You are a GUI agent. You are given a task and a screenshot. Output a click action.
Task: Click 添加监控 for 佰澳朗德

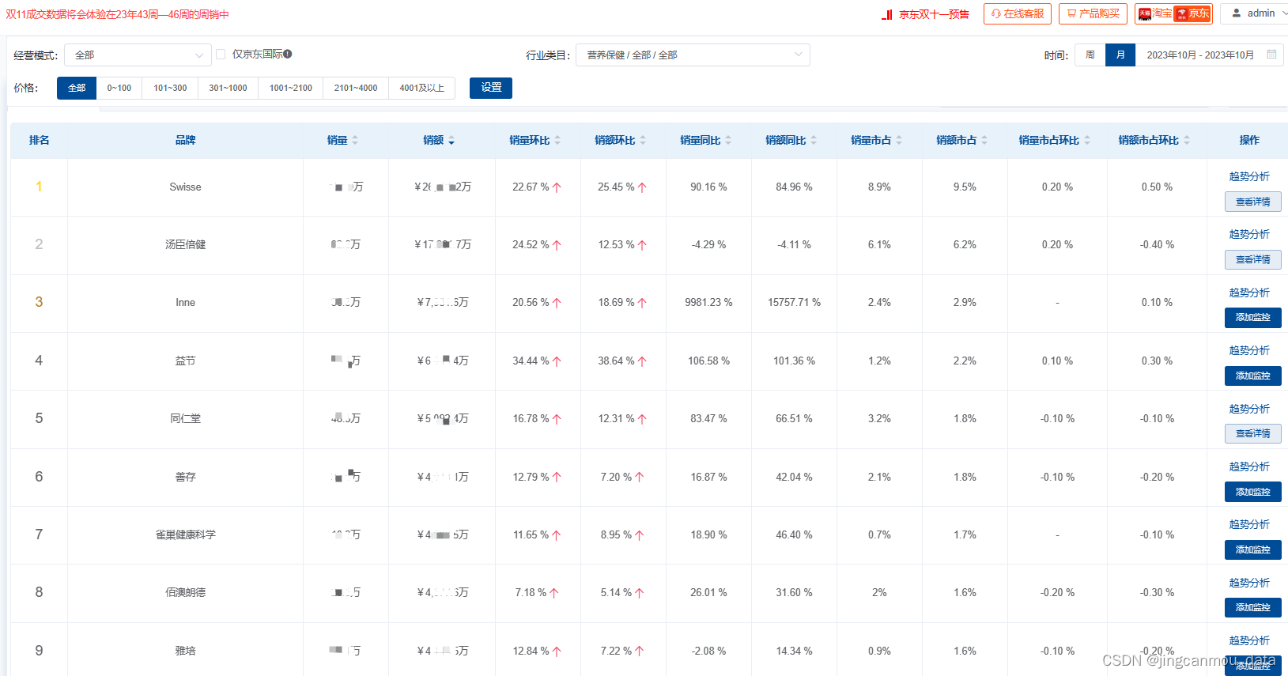pyautogui.click(x=1253, y=607)
